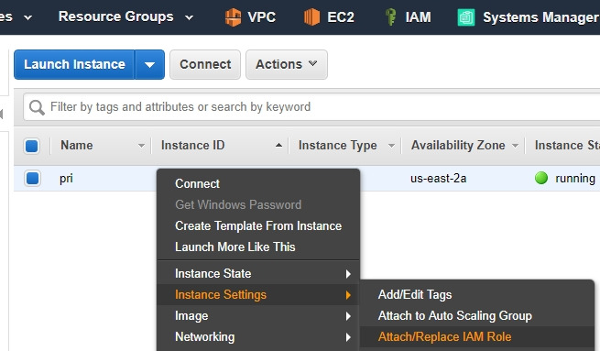Sort by Instance ID ascending arrow
The height and width of the screenshot is (351, 600).
pos(279,145)
